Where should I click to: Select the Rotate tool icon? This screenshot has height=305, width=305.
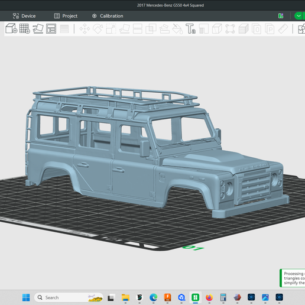(98, 29)
